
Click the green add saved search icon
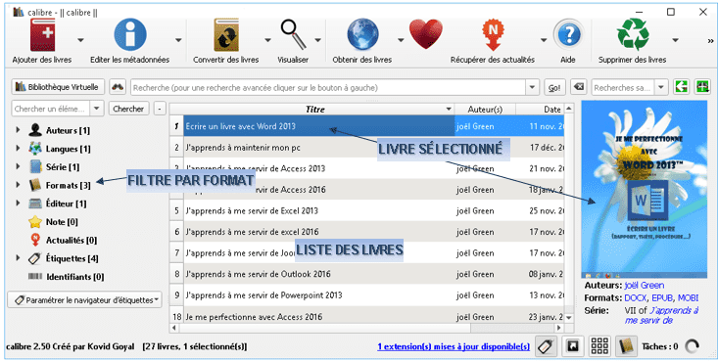click(702, 87)
